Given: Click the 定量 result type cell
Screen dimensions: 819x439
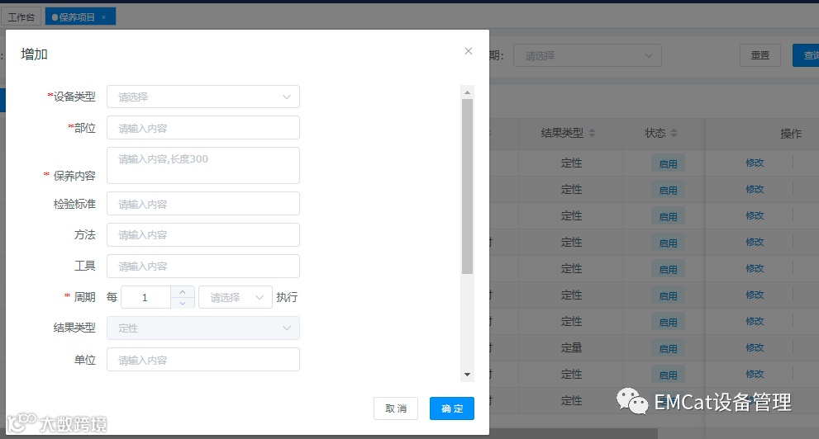Looking at the screenshot, I should (x=571, y=347).
